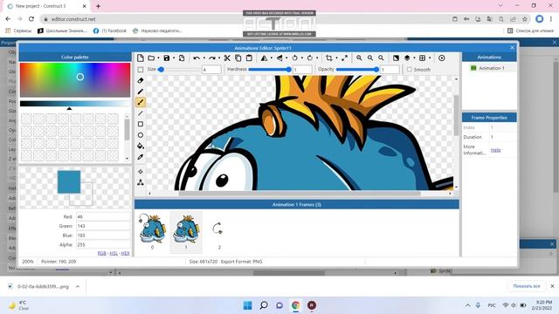This screenshot has height=314, width=559.
Task: Open the crop options dropdown arrow
Action: [336, 58]
